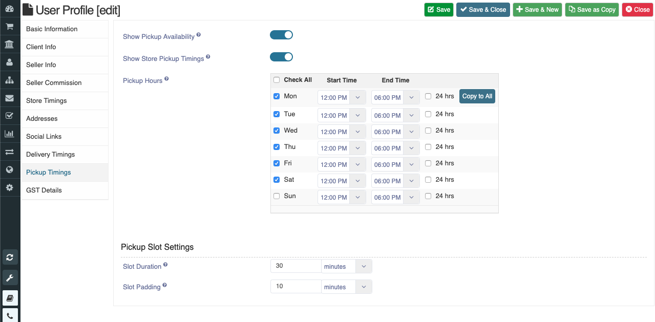Image resolution: width=655 pixels, height=322 pixels.
Task: Tick the Check All checkbox
Action: point(277,80)
